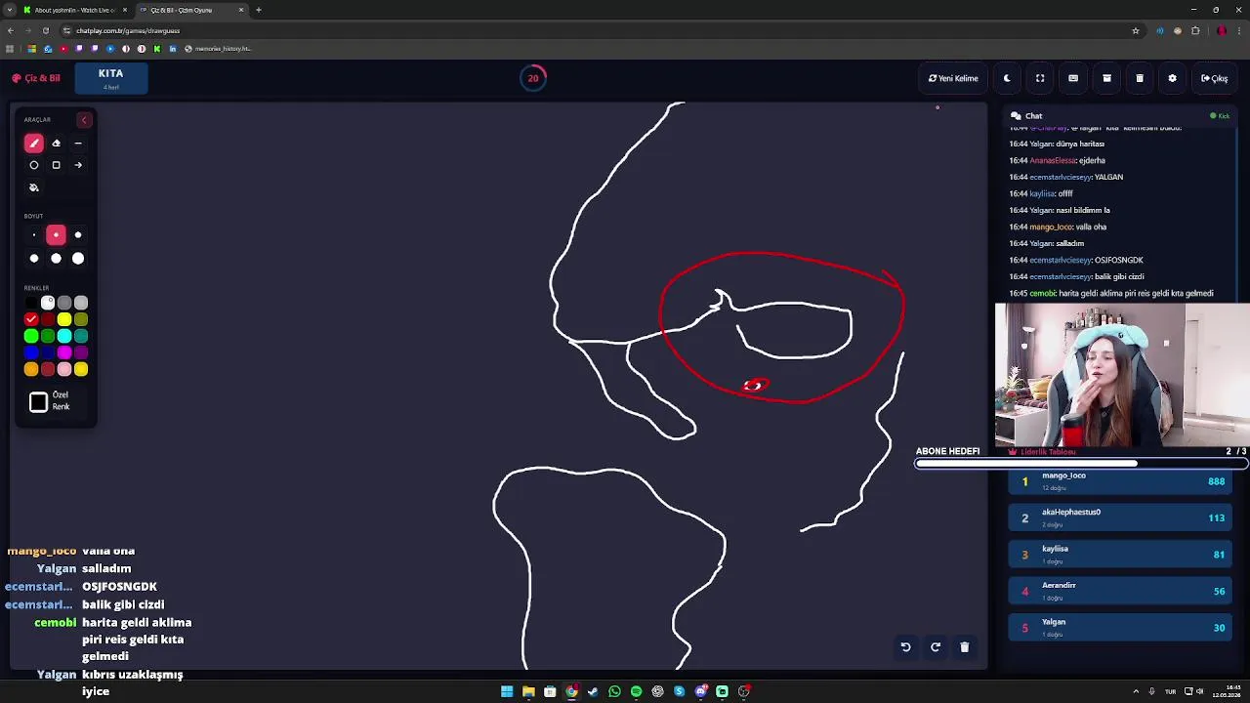Select the square shape tool
Screen dimensions: 1250x703
56,165
